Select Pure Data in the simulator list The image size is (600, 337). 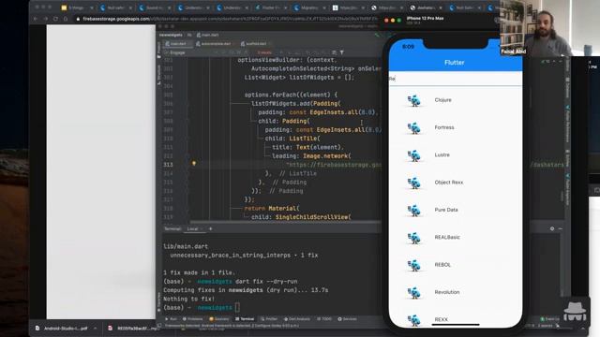tap(446, 210)
